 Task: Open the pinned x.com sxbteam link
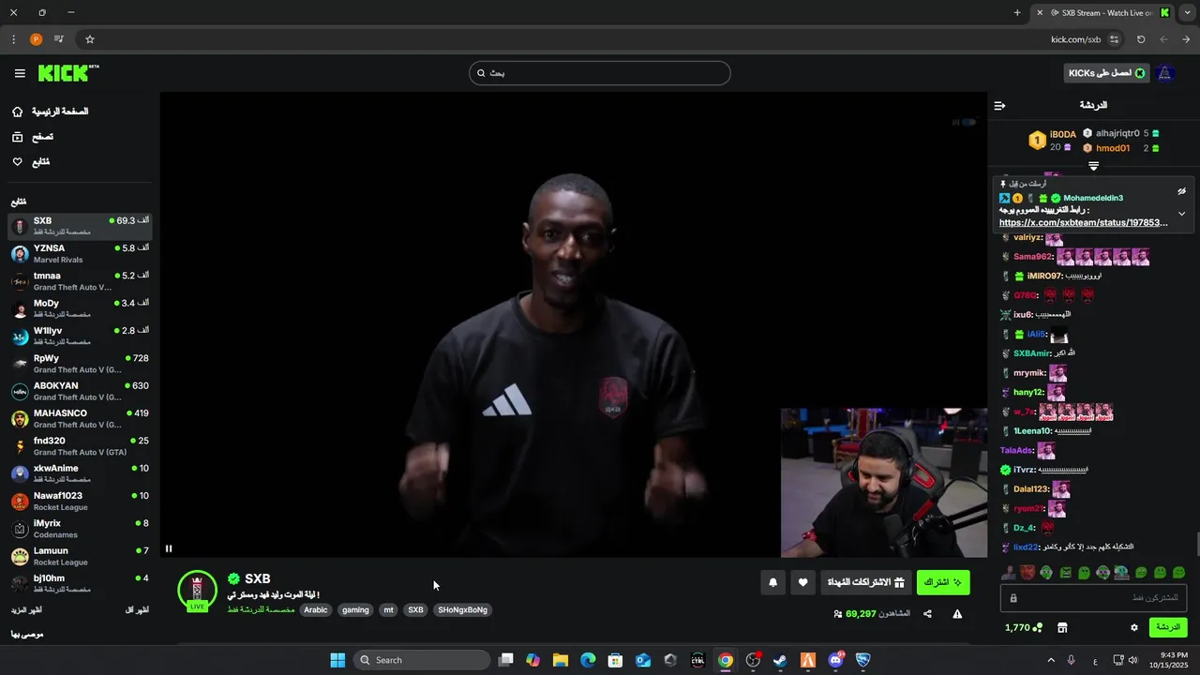pos(1083,223)
